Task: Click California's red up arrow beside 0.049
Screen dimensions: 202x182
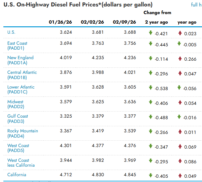Action: click(180, 176)
